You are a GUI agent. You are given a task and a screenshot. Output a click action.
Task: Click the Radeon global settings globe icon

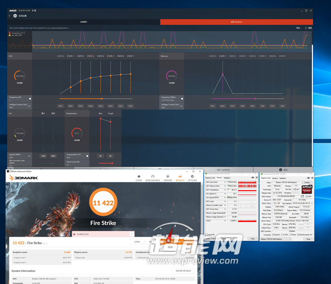[15, 16]
